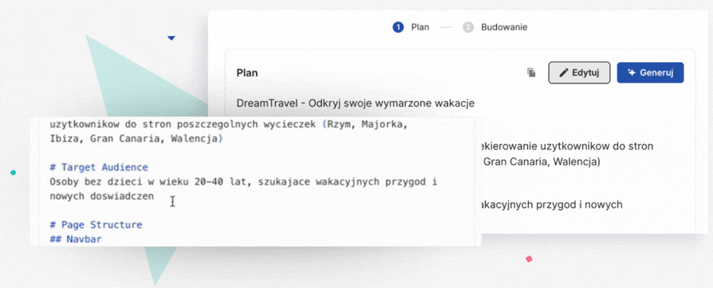Click the '# Target Audience' heading in editor

point(99,167)
